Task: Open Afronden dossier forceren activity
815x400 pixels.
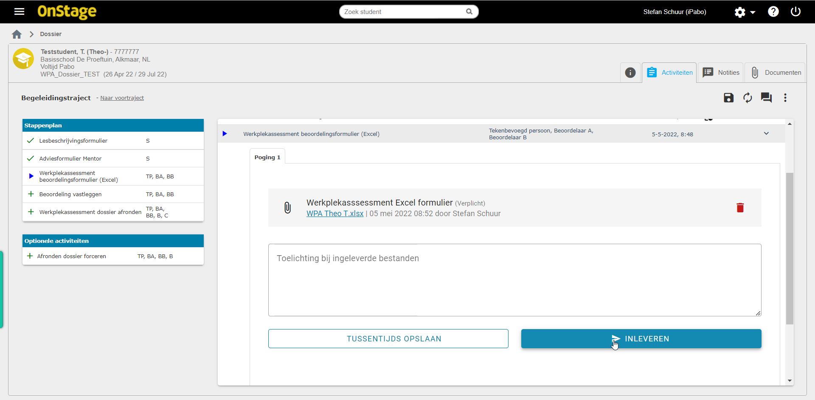Action: 72,256
